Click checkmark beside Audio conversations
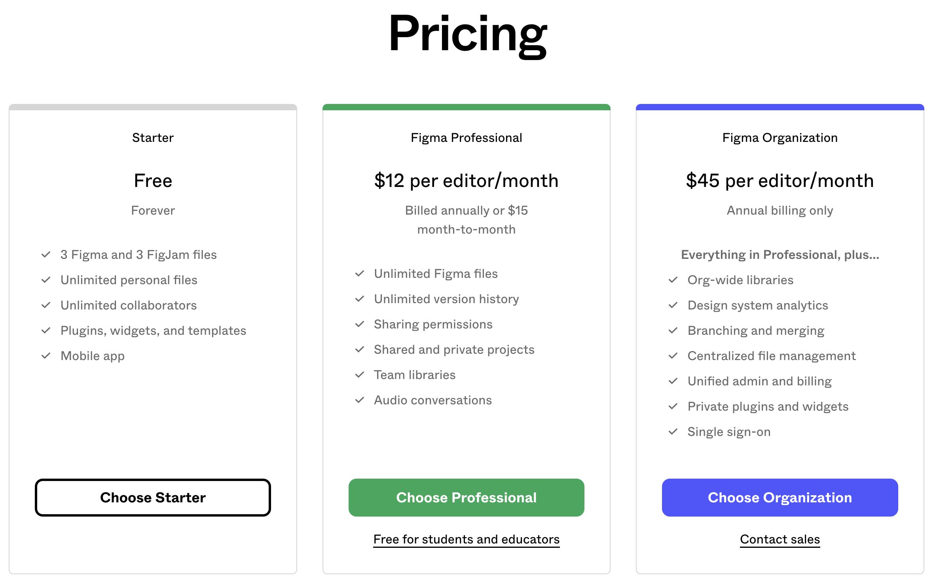Image resolution: width=937 pixels, height=581 pixels. click(359, 400)
